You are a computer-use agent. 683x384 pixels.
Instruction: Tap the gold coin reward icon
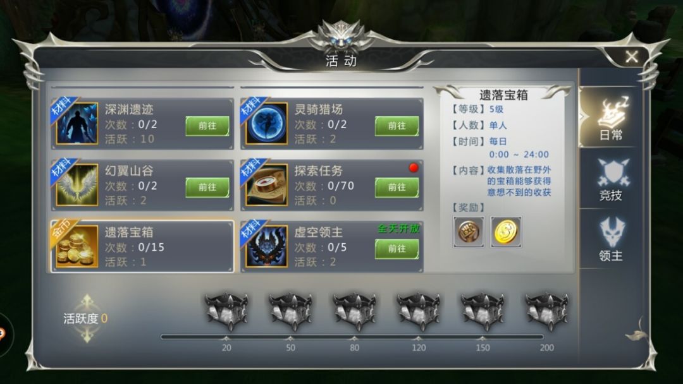pos(506,232)
